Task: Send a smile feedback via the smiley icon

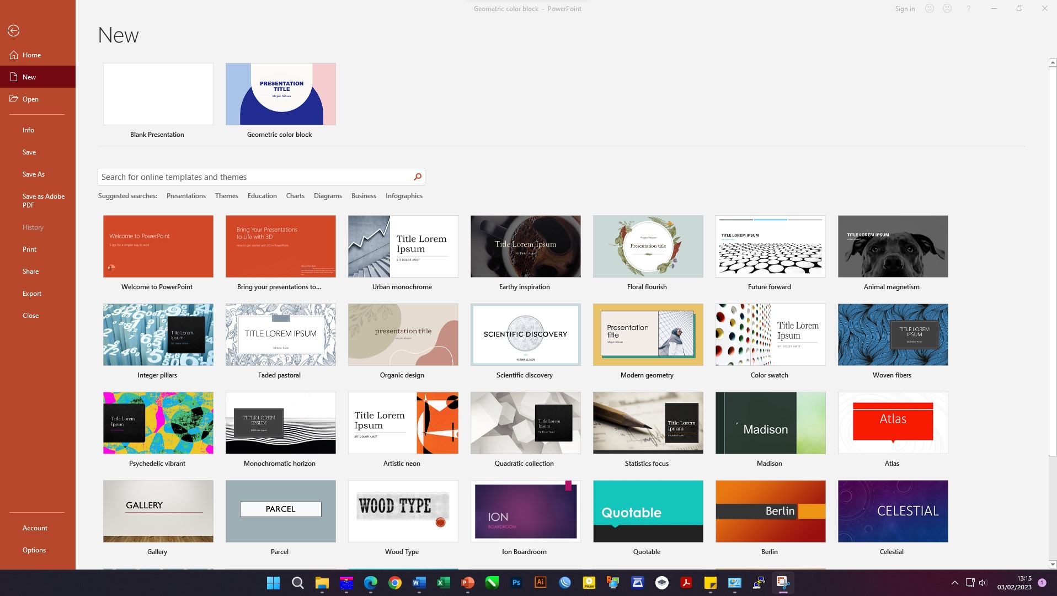Action: [x=930, y=9]
